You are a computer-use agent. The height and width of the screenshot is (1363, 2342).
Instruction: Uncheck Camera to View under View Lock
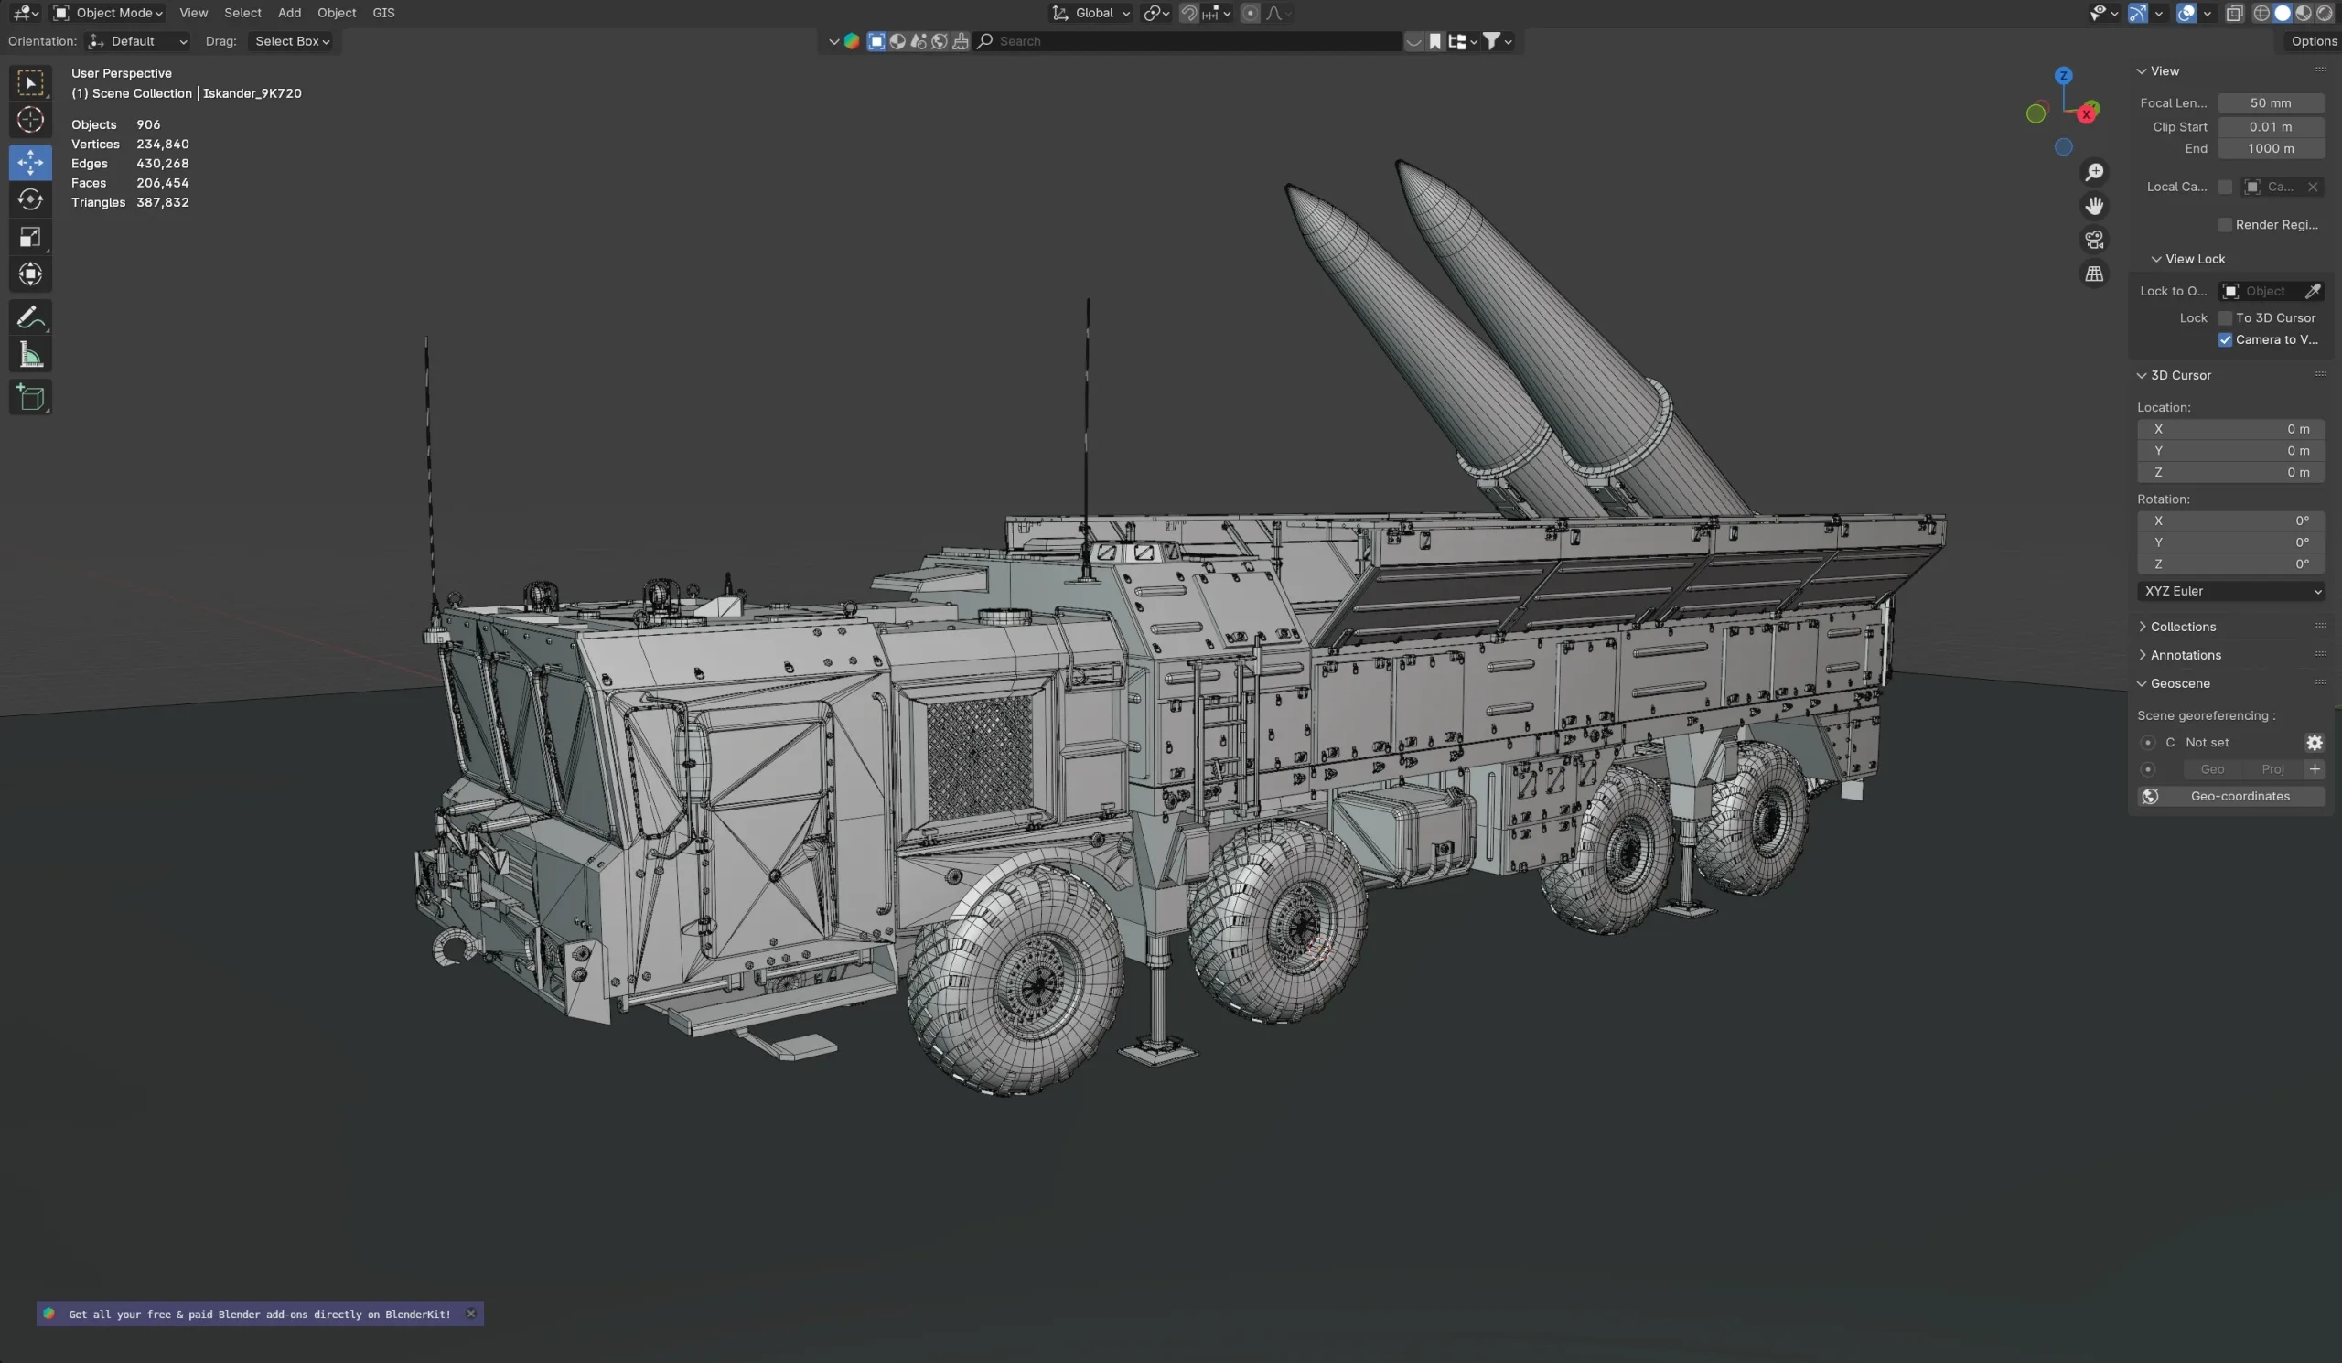tap(2225, 340)
